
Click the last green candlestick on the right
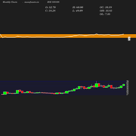pyautogui.click(x=124, y=85)
